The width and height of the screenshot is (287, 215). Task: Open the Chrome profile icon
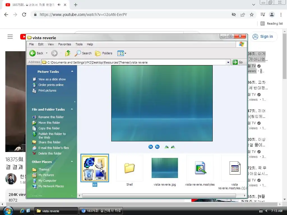point(272,15)
